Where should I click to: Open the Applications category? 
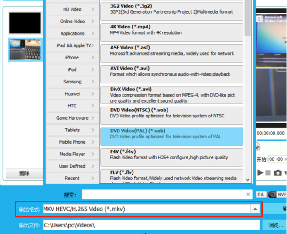click(x=73, y=34)
